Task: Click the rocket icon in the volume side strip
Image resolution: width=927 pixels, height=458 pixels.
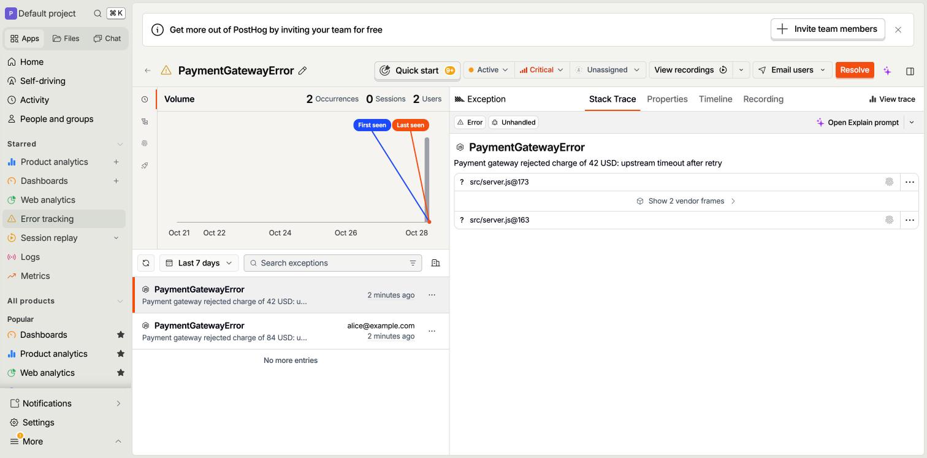Action: [x=145, y=166]
